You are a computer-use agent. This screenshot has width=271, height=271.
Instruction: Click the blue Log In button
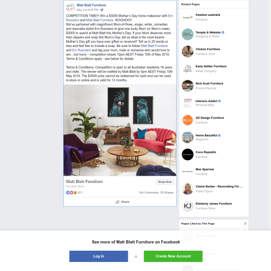pos(98,256)
